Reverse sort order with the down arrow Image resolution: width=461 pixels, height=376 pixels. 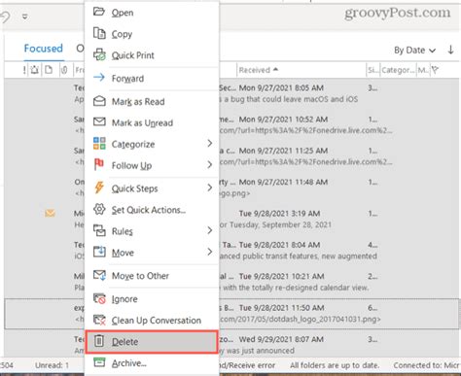coord(450,50)
